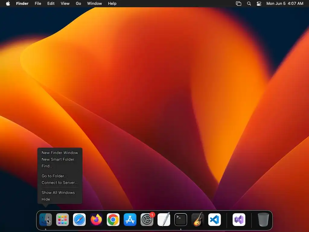This screenshot has height=232, width=309.
Task: Open Spotlight search icon
Action: coord(249,4)
